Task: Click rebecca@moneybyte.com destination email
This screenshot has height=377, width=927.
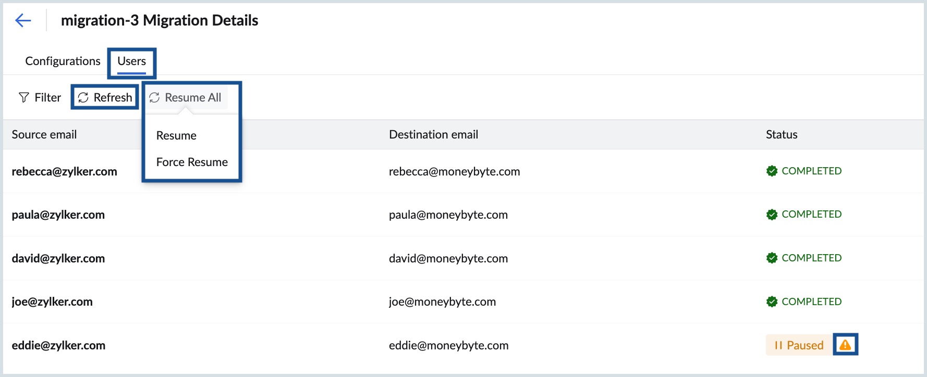Action: [454, 172]
